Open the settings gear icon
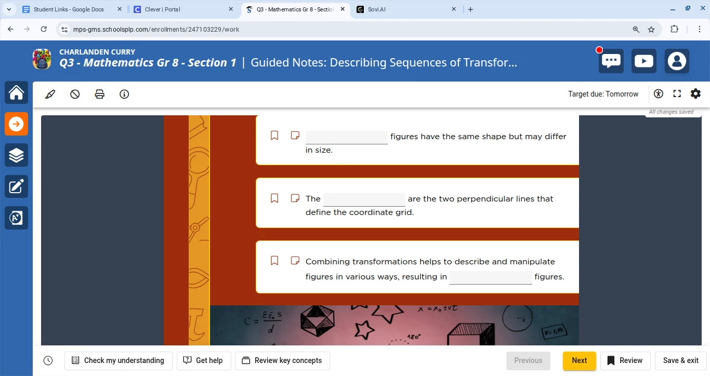 click(695, 93)
